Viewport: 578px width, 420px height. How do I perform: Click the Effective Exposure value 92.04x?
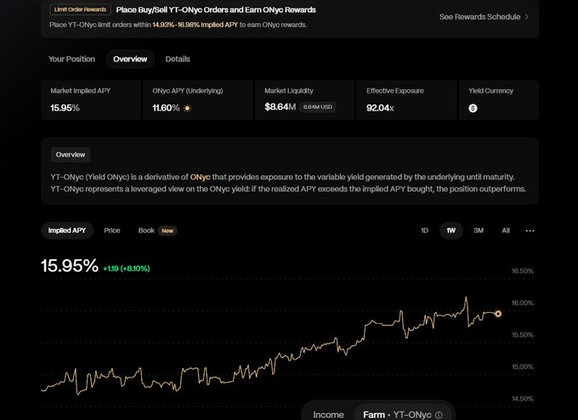point(380,108)
